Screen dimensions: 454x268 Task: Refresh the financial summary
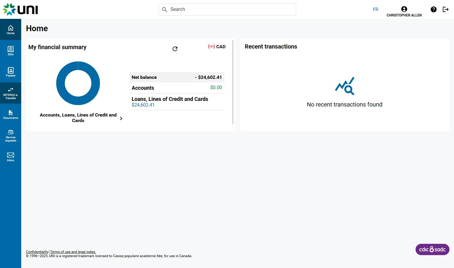tap(175, 49)
